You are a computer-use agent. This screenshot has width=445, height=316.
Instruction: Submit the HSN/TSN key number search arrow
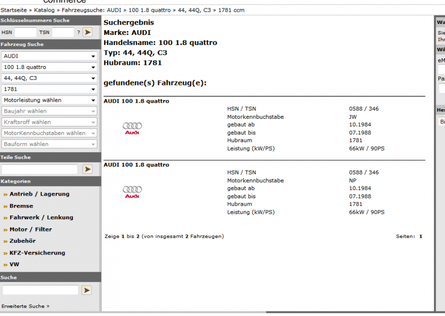(x=88, y=32)
